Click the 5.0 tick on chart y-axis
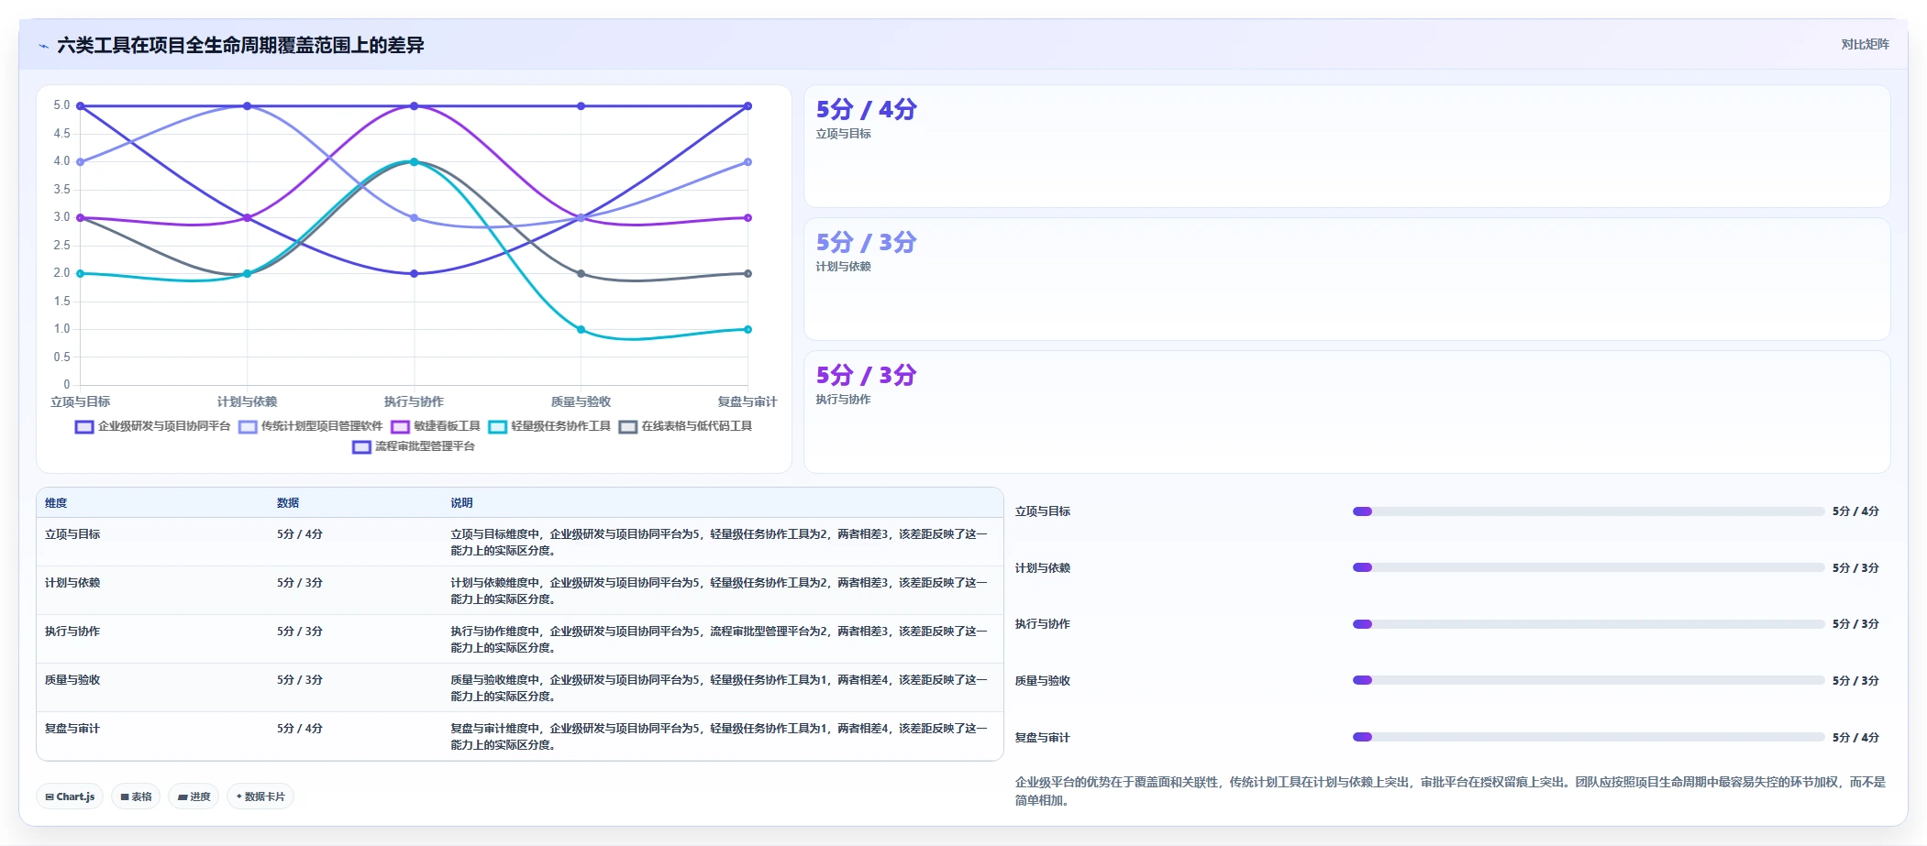 pyautogui.click(x=61, y=105)
